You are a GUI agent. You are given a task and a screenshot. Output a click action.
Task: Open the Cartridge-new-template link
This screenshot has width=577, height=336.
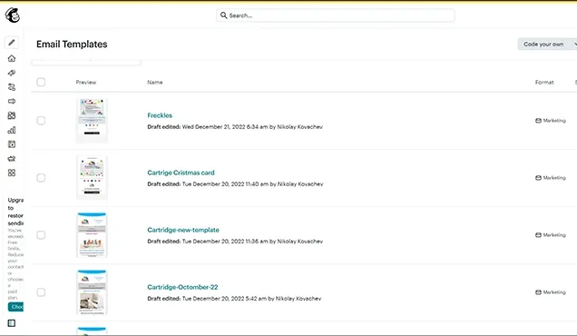pos(183,230)
